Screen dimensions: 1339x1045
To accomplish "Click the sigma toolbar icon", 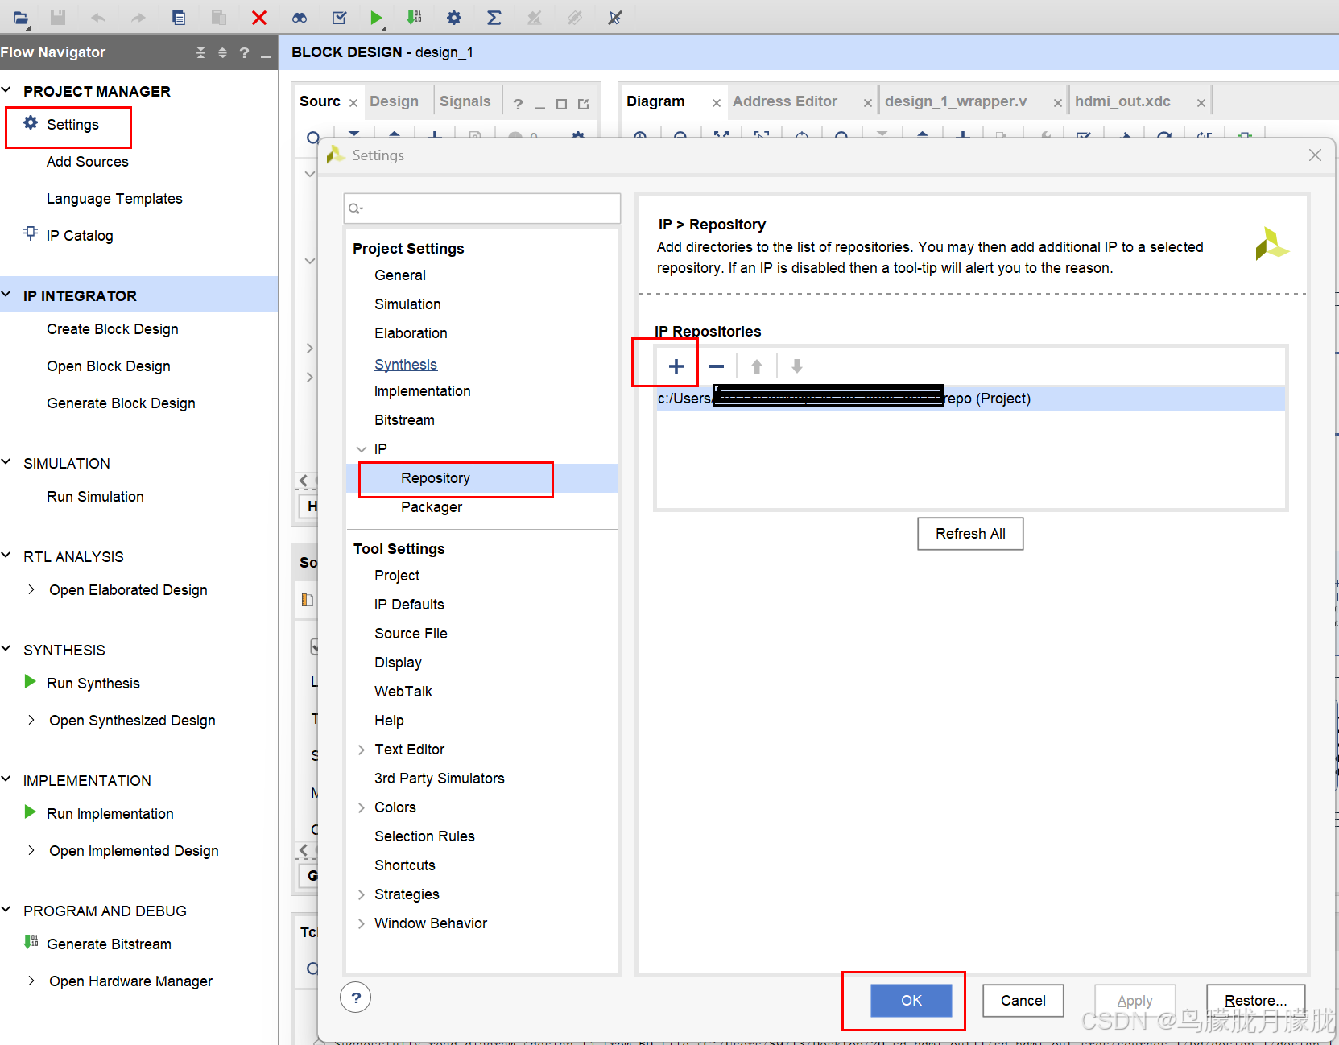I will click(x=494, y=18).
